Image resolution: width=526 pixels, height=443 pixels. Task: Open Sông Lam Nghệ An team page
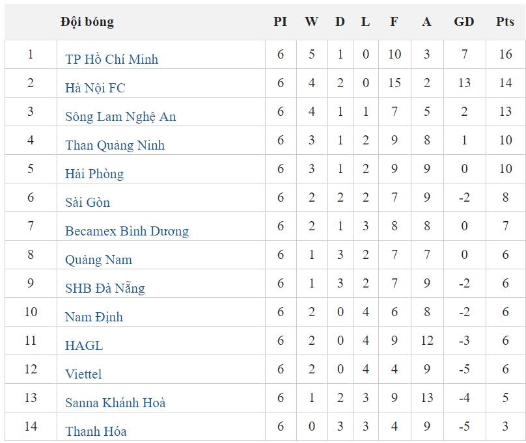click(x=120, y=116)
